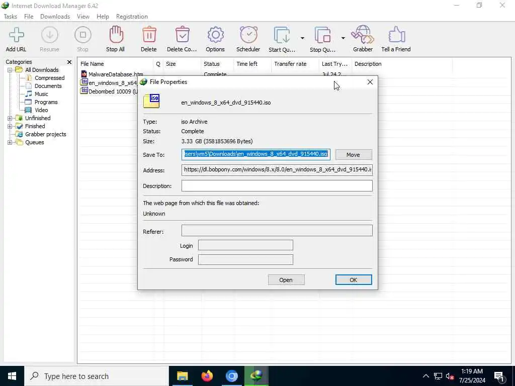Click the Tell a Friend thumbs-up icon
Screen dimensions: 515x386
click(x=396, y=35)
